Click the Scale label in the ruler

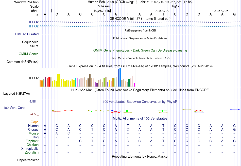(34, 6)
